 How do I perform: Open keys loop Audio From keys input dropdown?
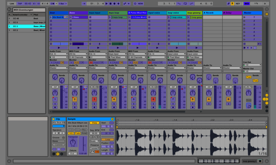(118, 54)
